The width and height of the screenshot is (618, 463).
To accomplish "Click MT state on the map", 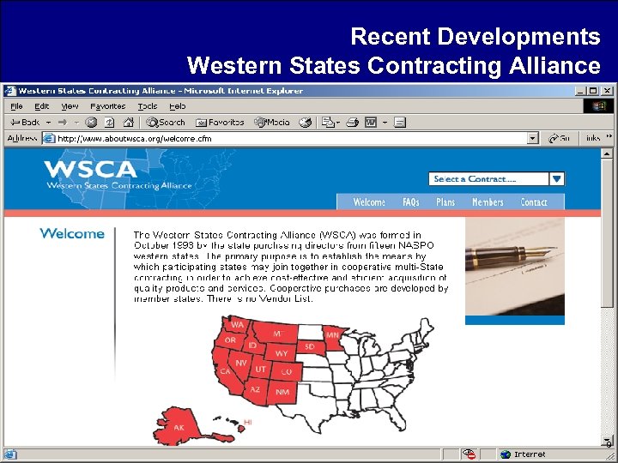I will tap(278, 334).
